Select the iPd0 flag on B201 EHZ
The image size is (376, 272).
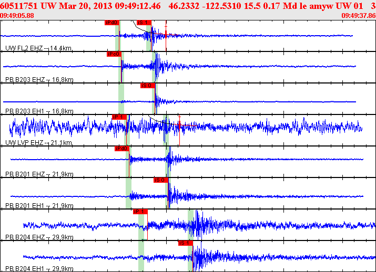point(122,149)
